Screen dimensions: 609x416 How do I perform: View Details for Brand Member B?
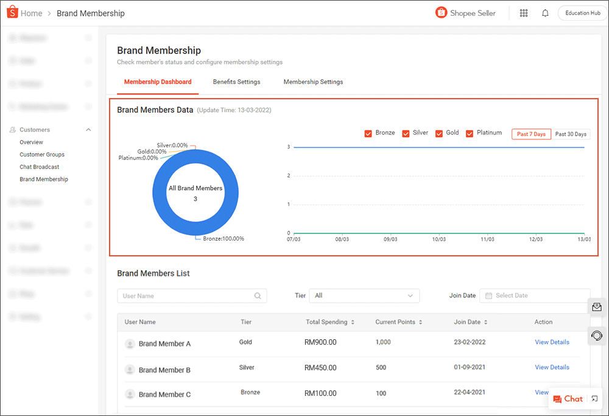[552, 367]
